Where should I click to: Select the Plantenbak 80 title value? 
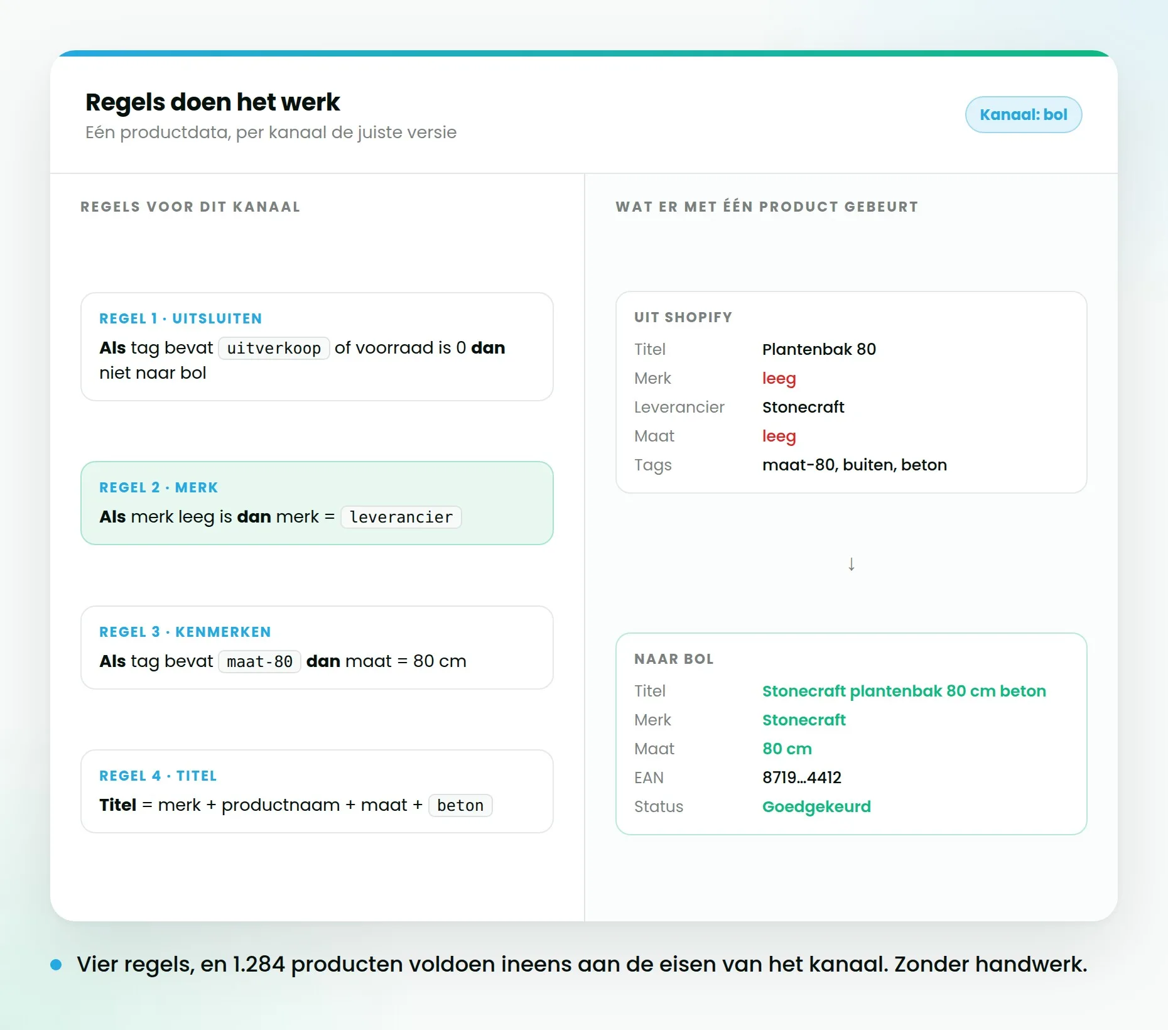819,349
